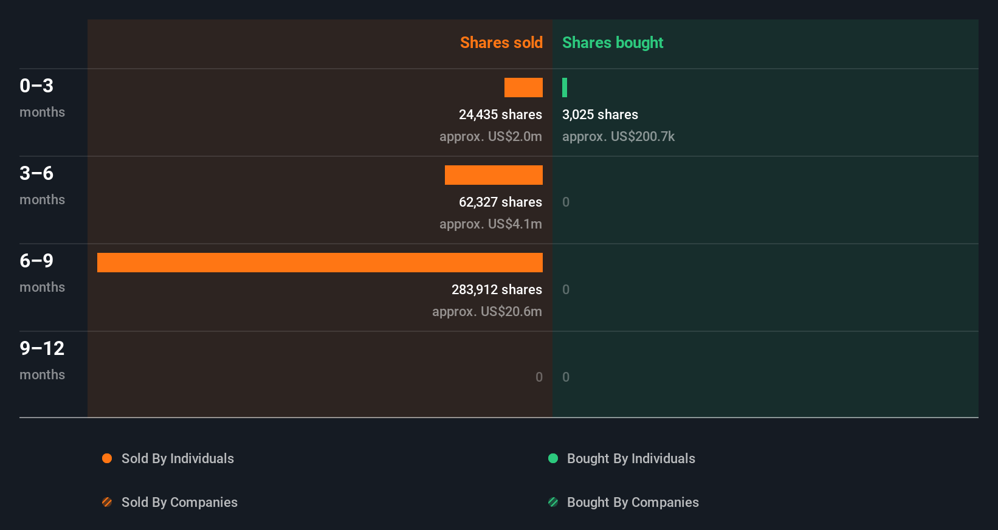Select the 3–6 months orange sold bar

tap(494, 175)
